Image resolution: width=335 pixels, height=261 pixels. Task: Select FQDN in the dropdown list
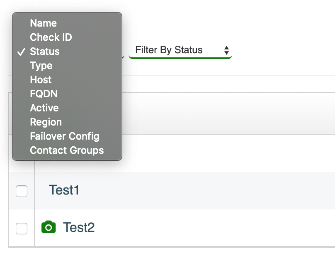[67, 94]
